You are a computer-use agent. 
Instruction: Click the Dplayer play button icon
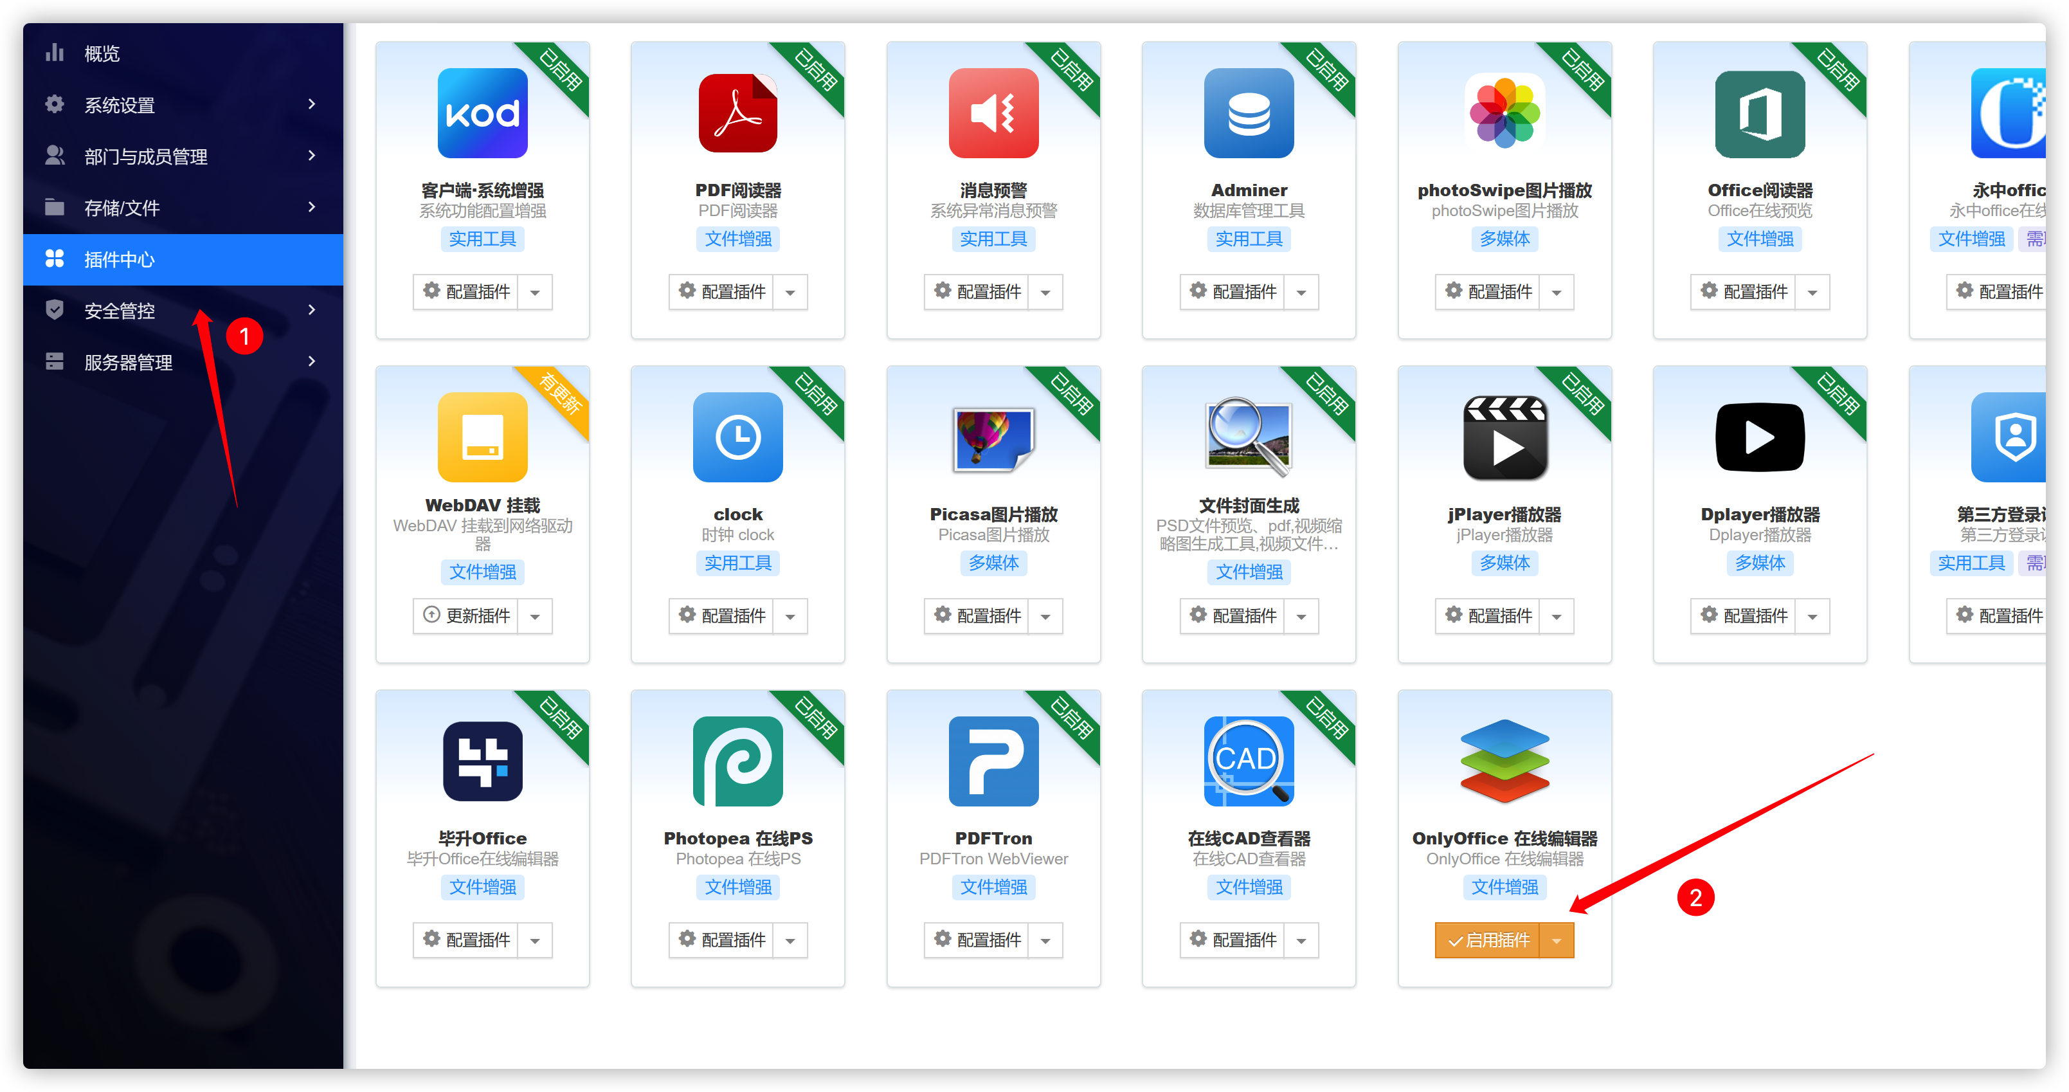[1759, 437]
